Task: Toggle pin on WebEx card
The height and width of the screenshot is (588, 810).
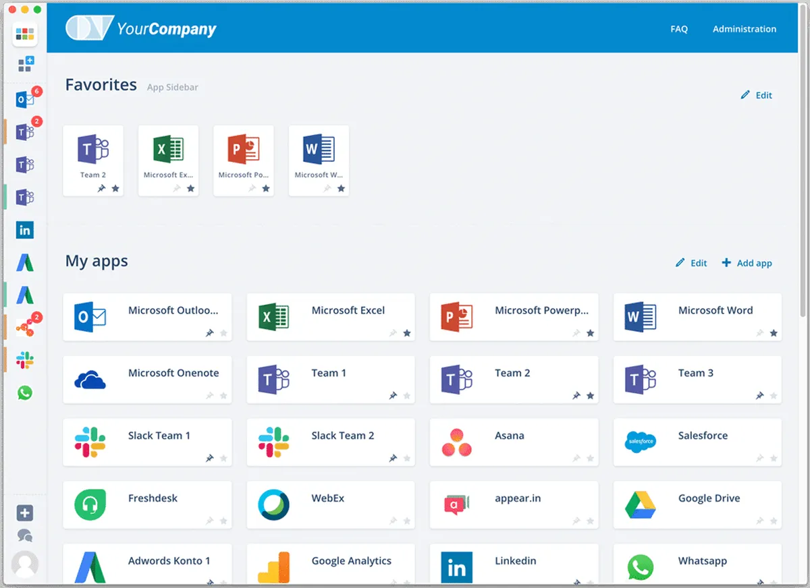Action: [x=393, y=521]
